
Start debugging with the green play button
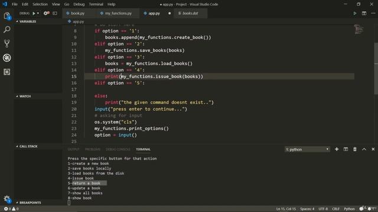click(34, 13)
